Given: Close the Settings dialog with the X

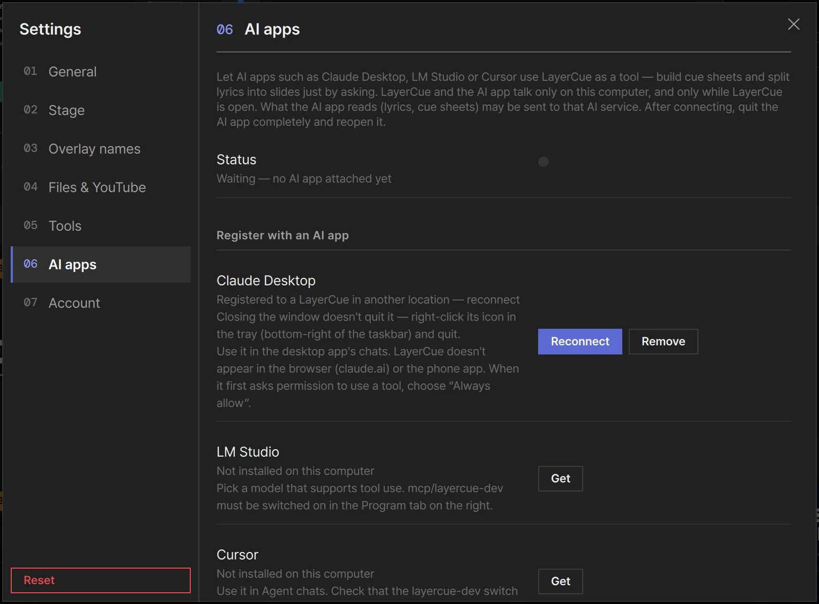Looking at the screenshot, I should (794, 24).
